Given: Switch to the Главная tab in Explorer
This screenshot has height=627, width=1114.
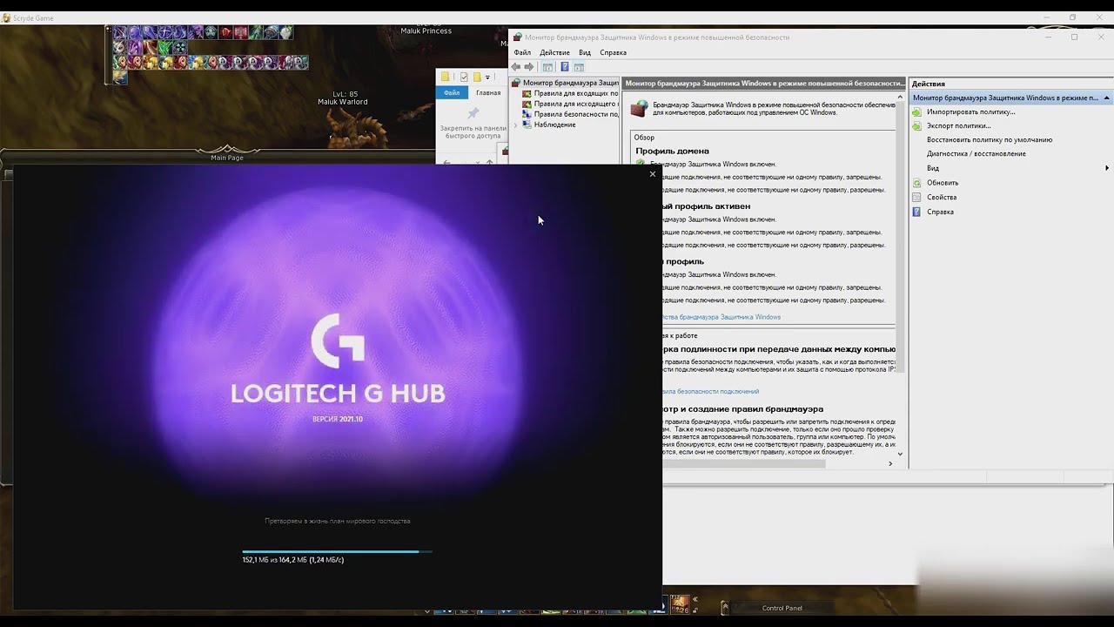Looking at the screenshot, I should tap(488, 92).
